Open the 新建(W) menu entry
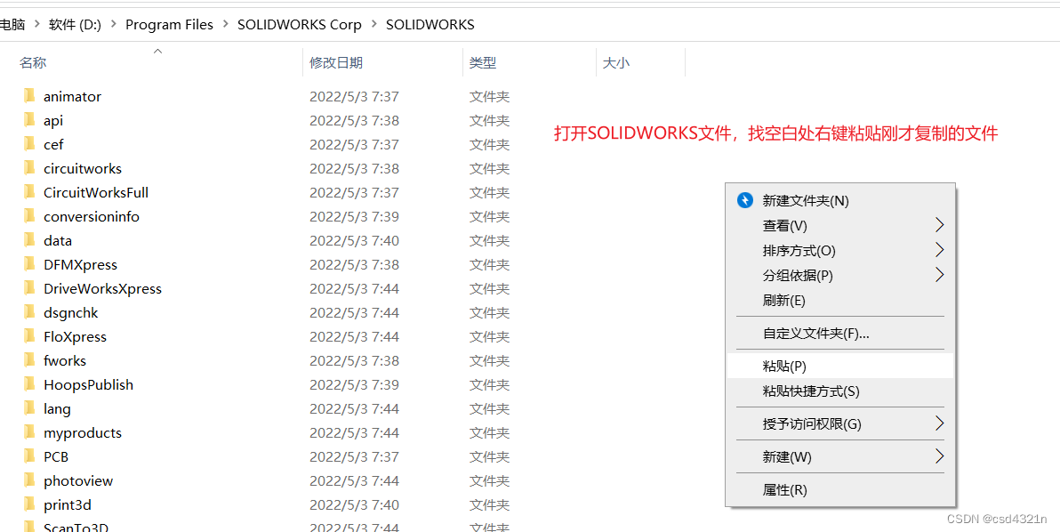The height and width of the screenshot is (532, 1060). 839,456
